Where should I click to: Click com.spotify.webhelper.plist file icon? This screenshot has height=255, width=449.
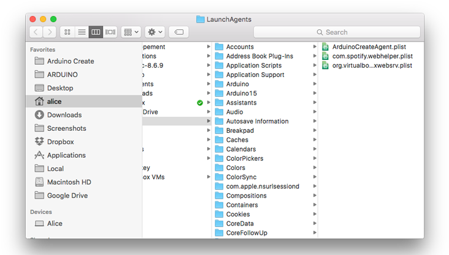[325, 56]
